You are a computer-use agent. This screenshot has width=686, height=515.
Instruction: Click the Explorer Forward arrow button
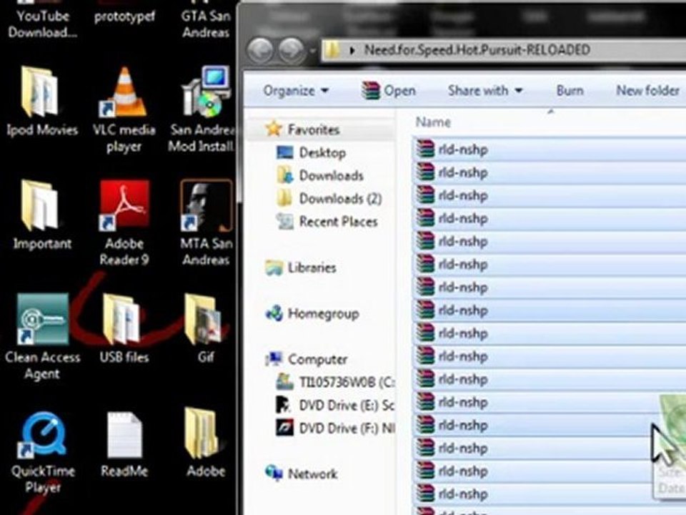tap(291, 50)
